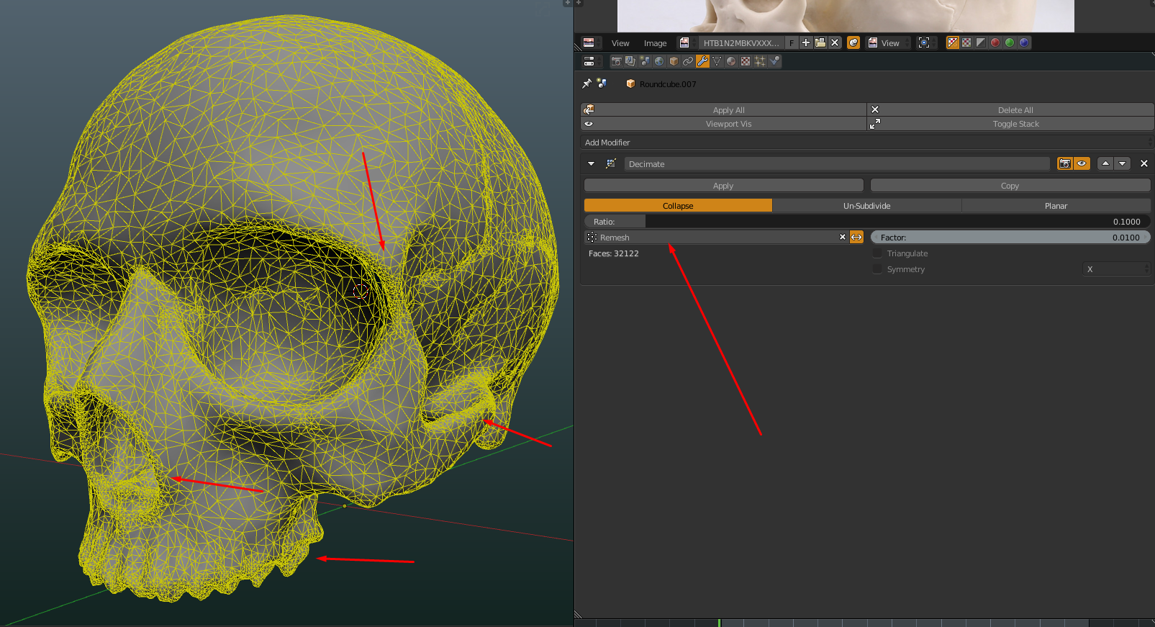The image size is (1155, 627).
Task: Select the Modifiers wrench tab
Action: coord(702,61)
